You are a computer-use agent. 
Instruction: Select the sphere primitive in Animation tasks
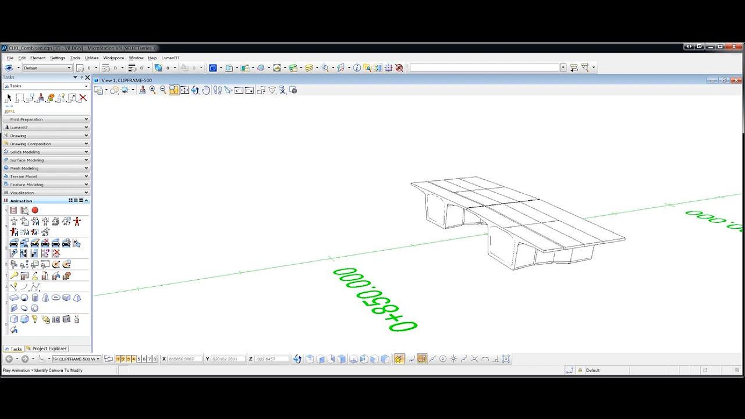tap(24, 297)
